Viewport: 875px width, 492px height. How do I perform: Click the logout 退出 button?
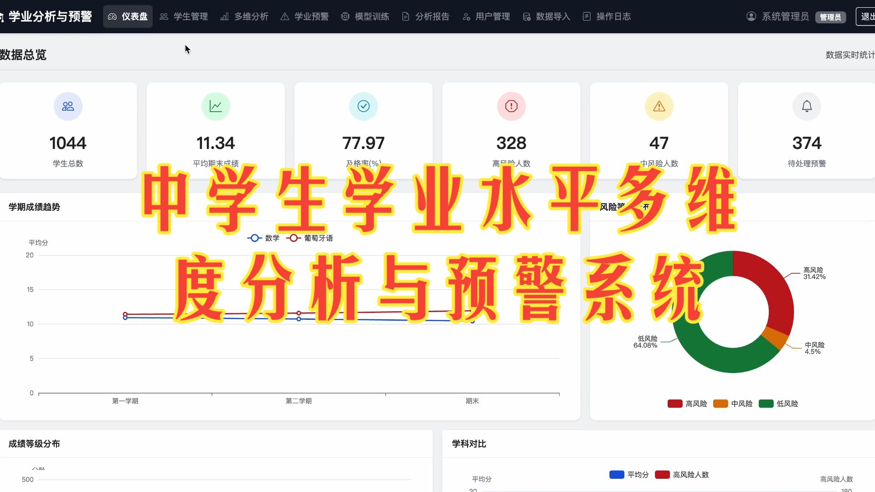click(865, 16)
